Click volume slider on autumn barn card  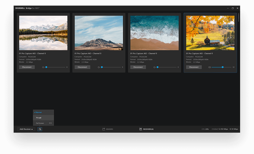coord(221,67)
